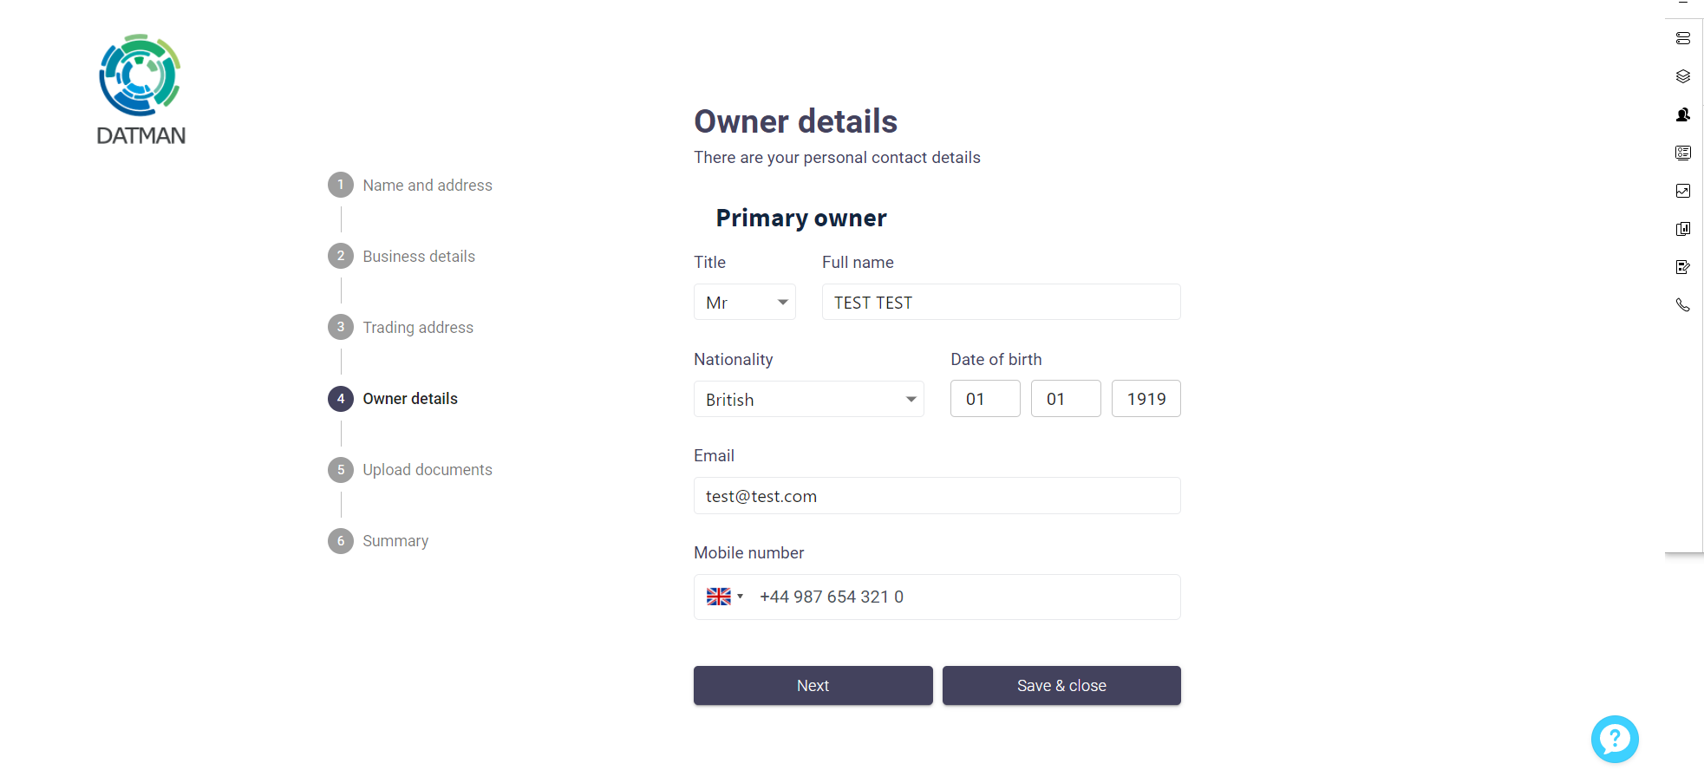This screenshot has height=783, width=1704.
Task: Go to step 1 Name and address
Action: tap(410, 185)
